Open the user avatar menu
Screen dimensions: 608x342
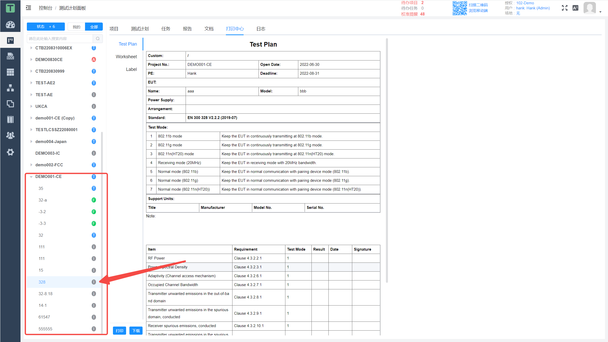pyautogui.click(x=590, y=8)
